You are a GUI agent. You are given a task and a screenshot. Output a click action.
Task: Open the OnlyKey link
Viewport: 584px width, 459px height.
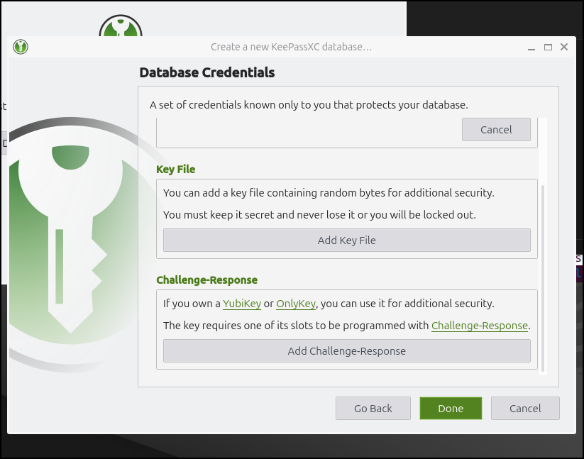pyautogui.click(x=295, y=303)
